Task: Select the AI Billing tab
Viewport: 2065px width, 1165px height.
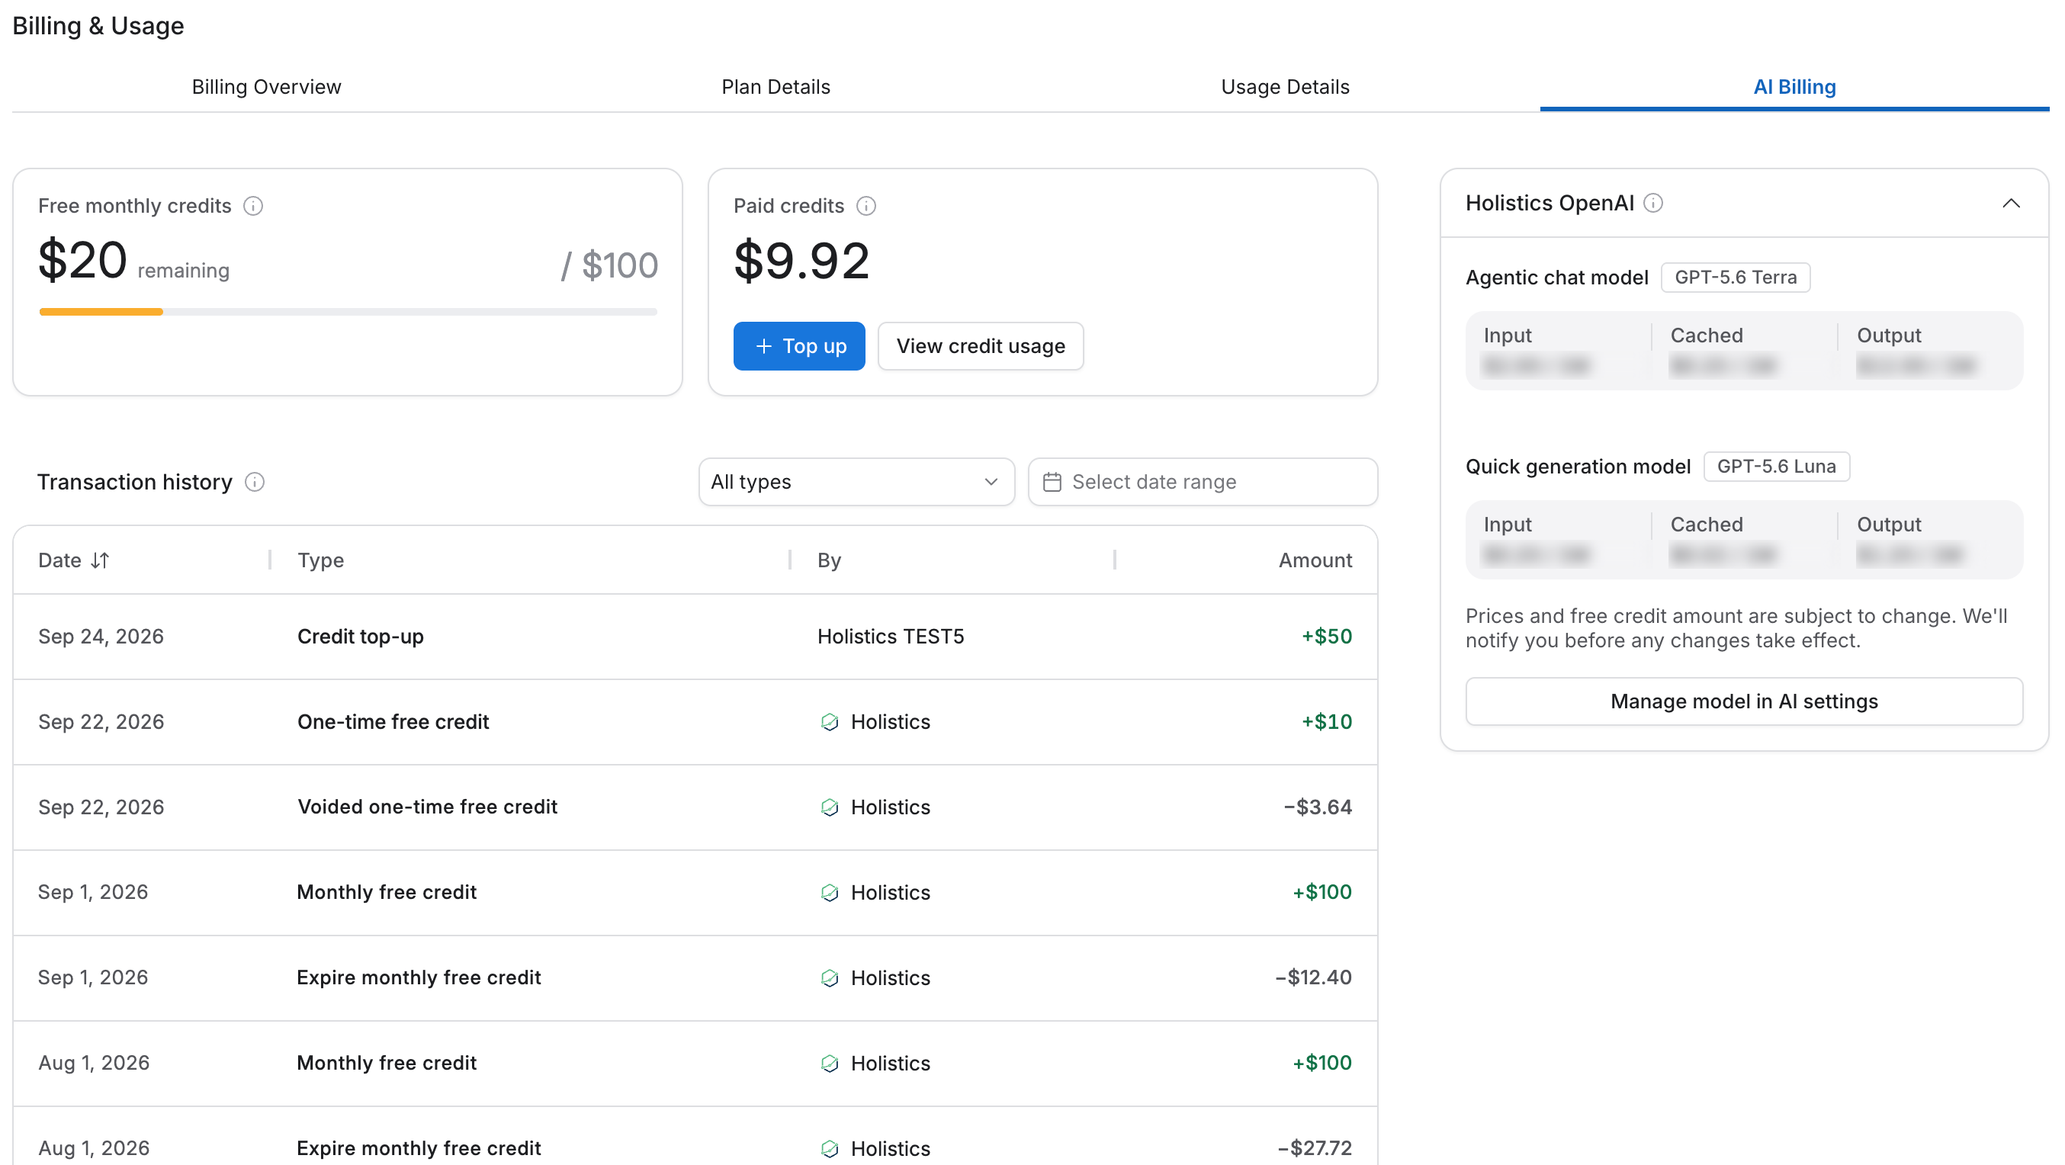Action: click(1794, 86)
